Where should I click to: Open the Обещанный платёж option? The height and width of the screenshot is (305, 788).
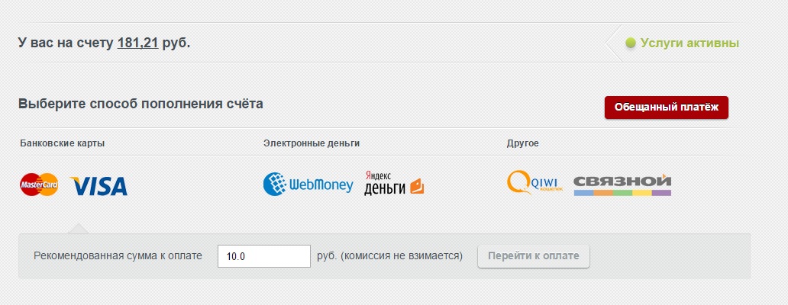tap(667, 108)
